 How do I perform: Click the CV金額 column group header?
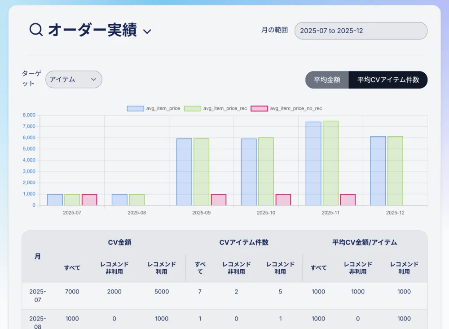(x=119, y=242)
